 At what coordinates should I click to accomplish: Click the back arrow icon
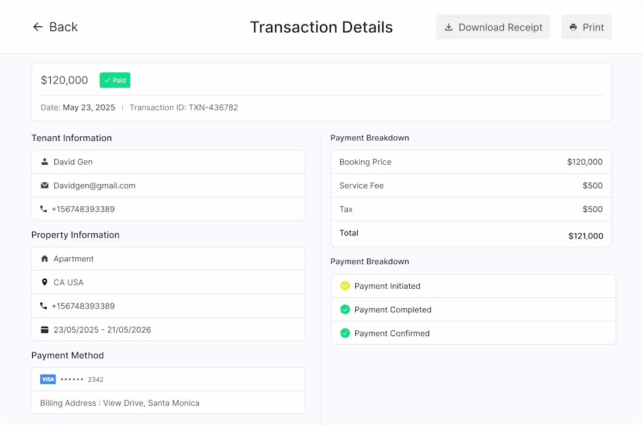point(38,27)
